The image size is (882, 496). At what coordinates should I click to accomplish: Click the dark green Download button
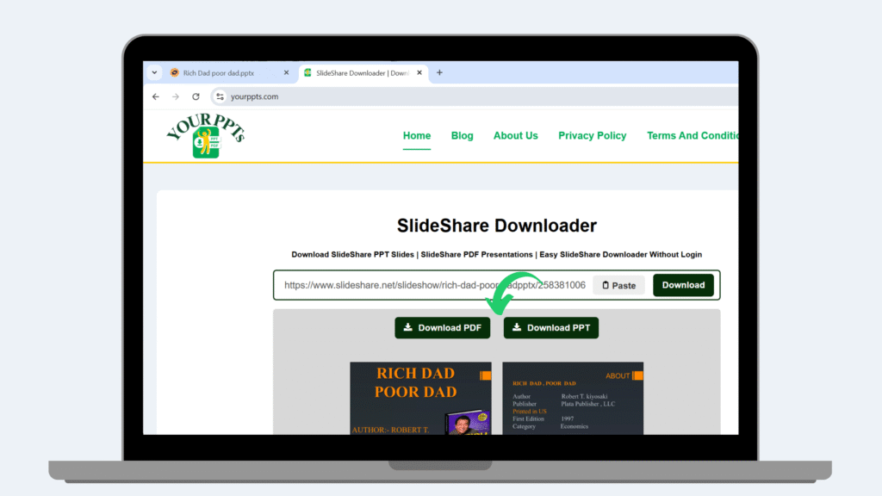683,285
